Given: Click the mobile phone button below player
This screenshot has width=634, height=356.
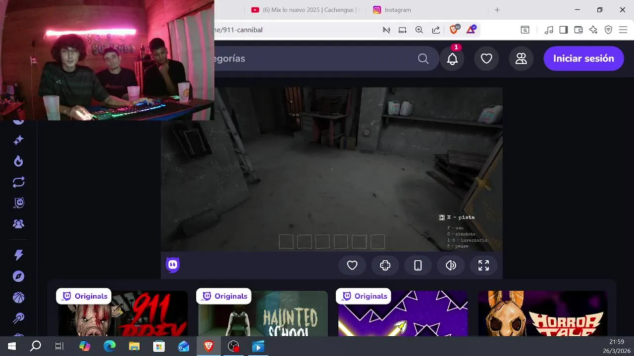Looking at the screenshot, I should [x=418, y=266].
